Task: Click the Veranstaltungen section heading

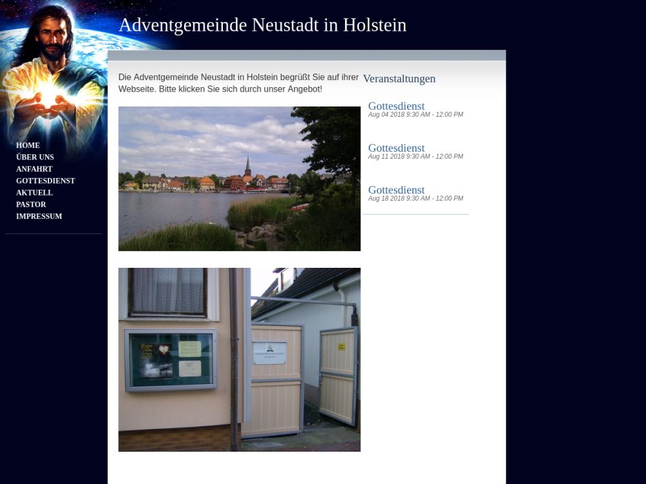Action: [x=399, y=79]
